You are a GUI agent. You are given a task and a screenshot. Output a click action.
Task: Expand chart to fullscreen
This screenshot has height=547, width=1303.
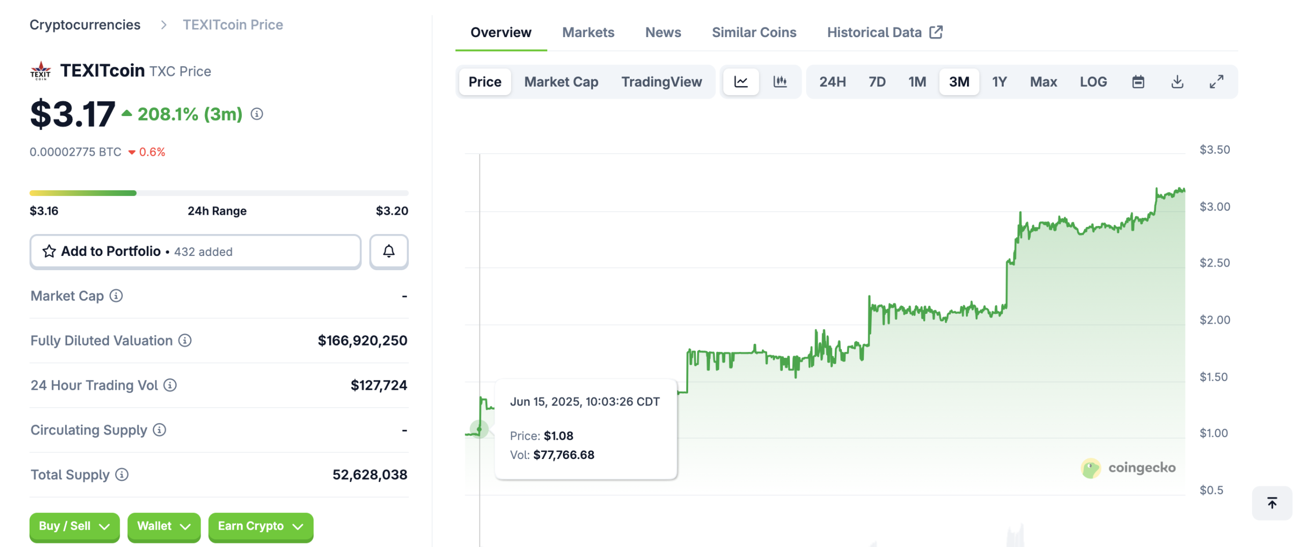pos(1216,81)
